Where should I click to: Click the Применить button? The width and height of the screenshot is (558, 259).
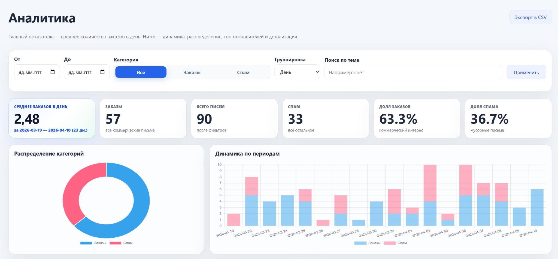pos(526,72)
